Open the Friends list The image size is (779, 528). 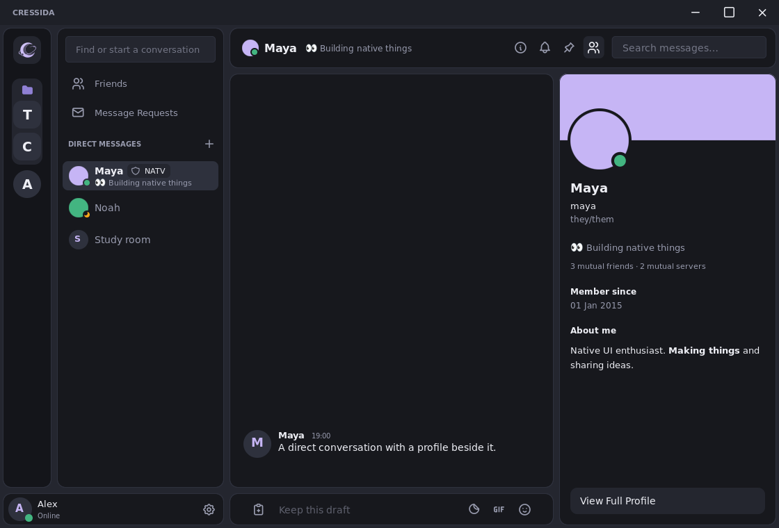(140, 84)
